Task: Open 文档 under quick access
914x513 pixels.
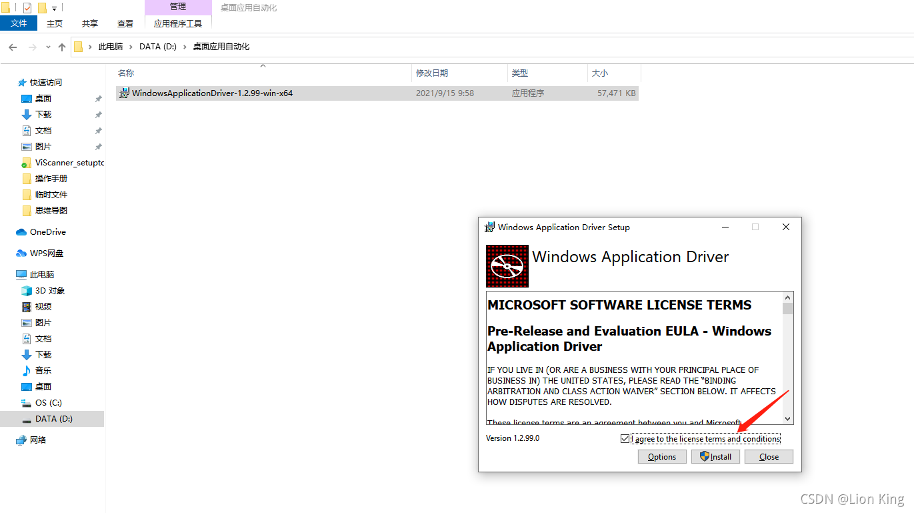Action: 43,131
